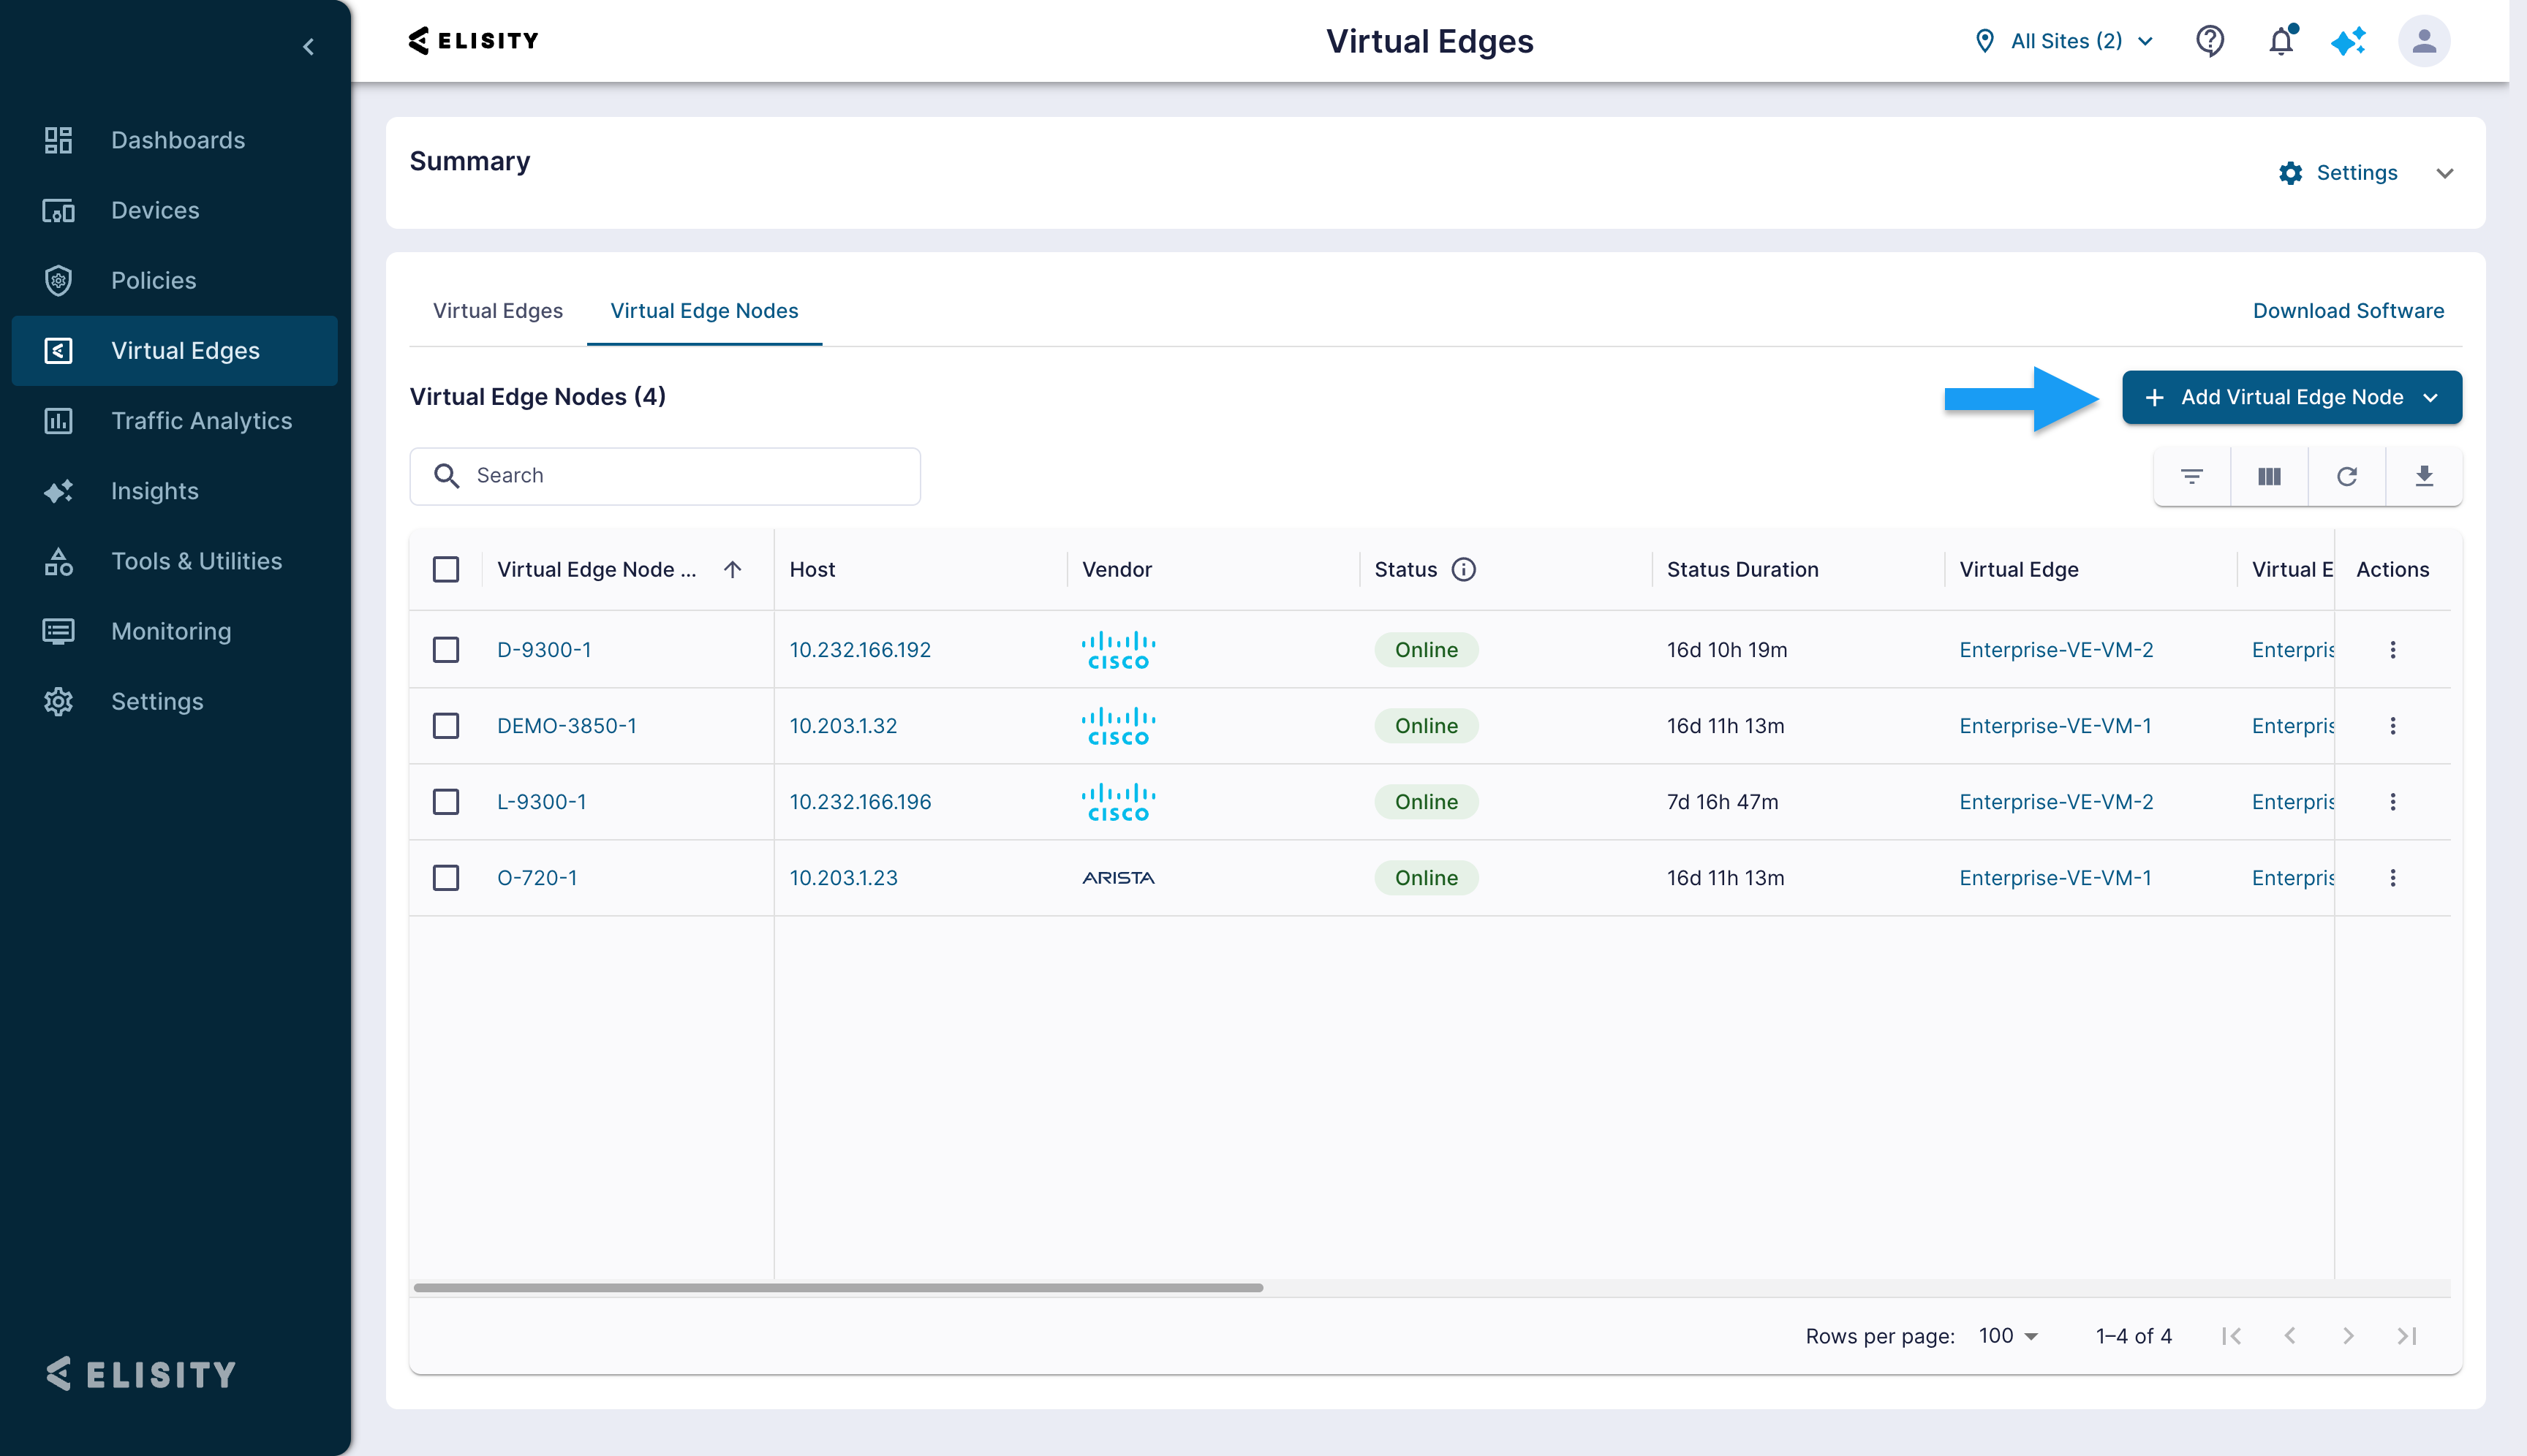The height and width of the screenshot is (1456, 2527).
Task: Open the Rows per page dropdown
Action: tap(2008, 1336)
